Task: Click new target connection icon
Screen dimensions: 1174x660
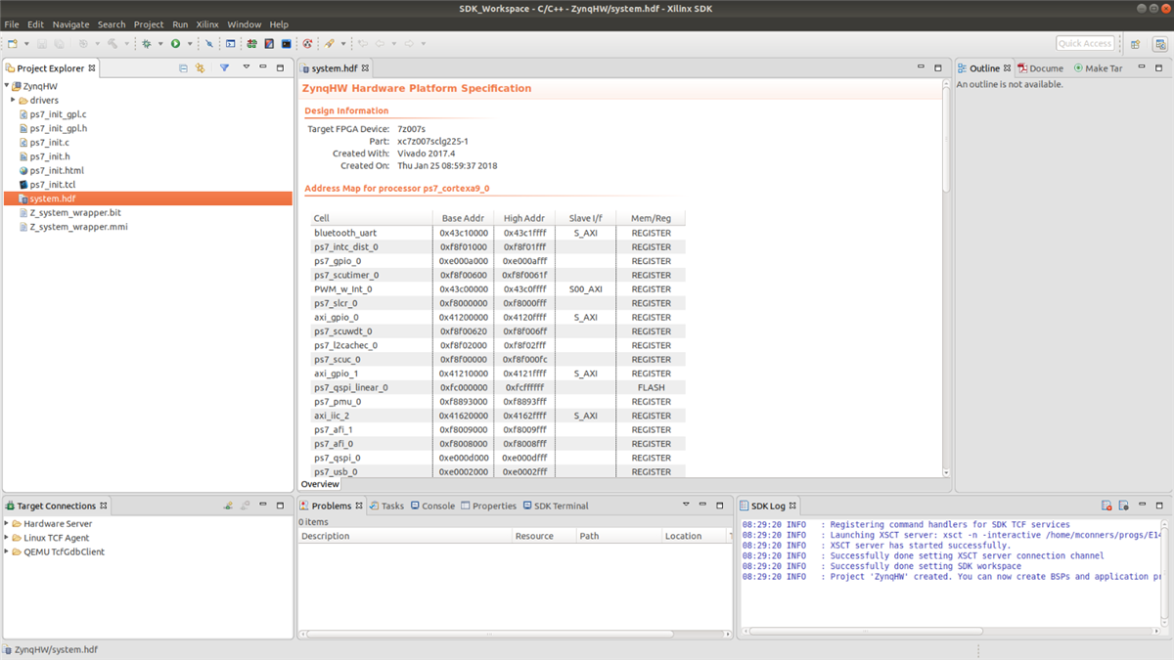Action: coord(228,506)
